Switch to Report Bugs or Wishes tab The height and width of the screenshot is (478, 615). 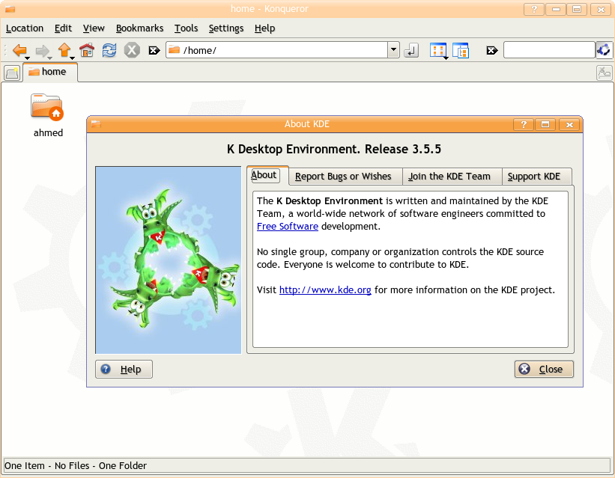pos(345,177)
